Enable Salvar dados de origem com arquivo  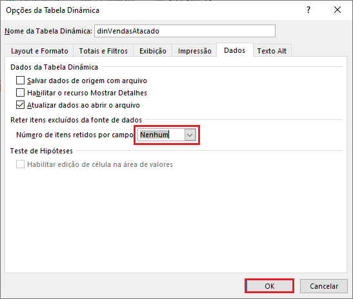tap(20, 81)
